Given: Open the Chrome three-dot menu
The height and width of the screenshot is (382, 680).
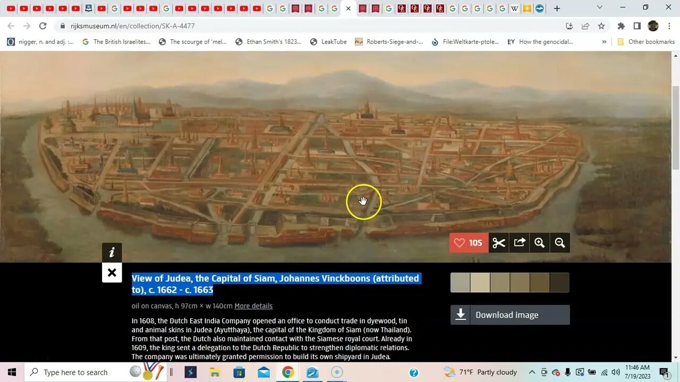Looking at the screenshot, I should click(x=669, y=26).
